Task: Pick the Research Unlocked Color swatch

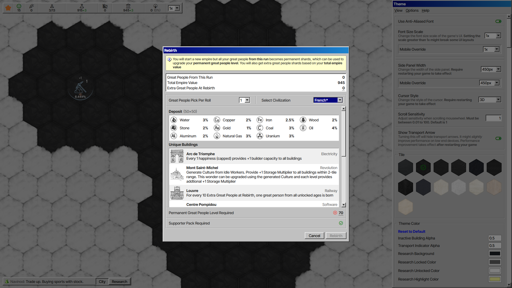Action: pos(495,271)
